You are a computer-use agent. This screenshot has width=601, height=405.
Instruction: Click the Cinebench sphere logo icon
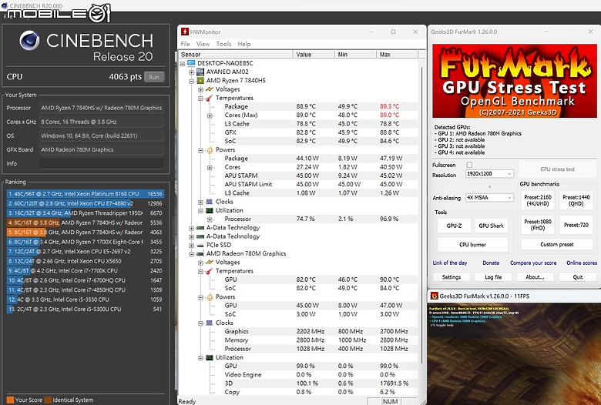(x=29, y=41)
